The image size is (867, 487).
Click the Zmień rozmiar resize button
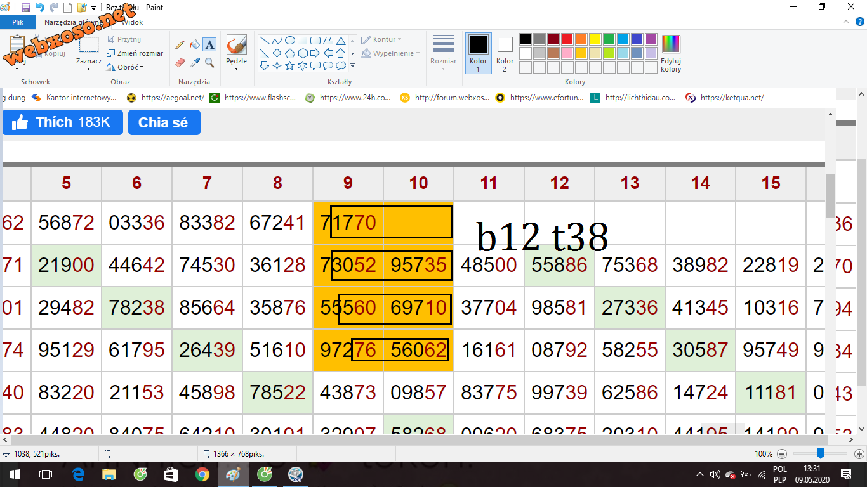point(135,53)
